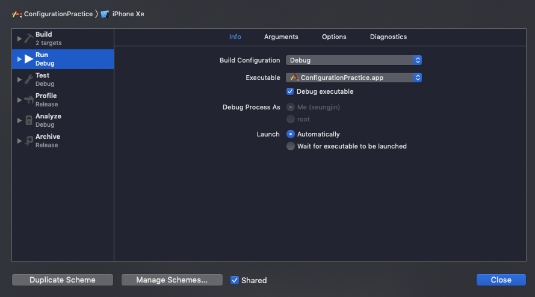This screenshot has height=297, width=535.
Task: Select Launch Automatically radio button
Action: coord(290,134)
